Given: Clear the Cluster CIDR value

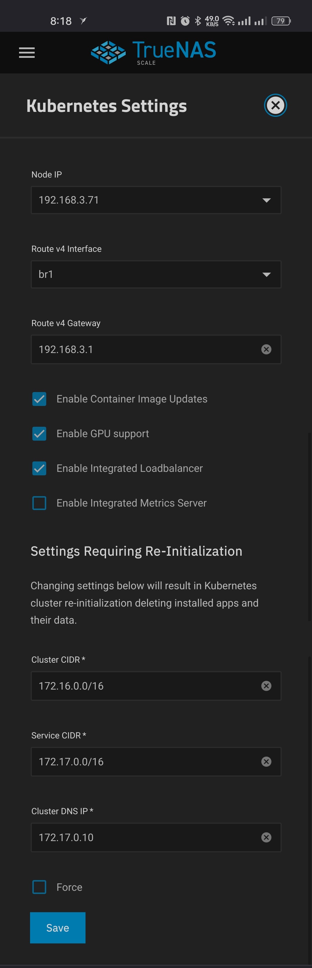Looking at the screenshot, I should click(x=266, y=686).
